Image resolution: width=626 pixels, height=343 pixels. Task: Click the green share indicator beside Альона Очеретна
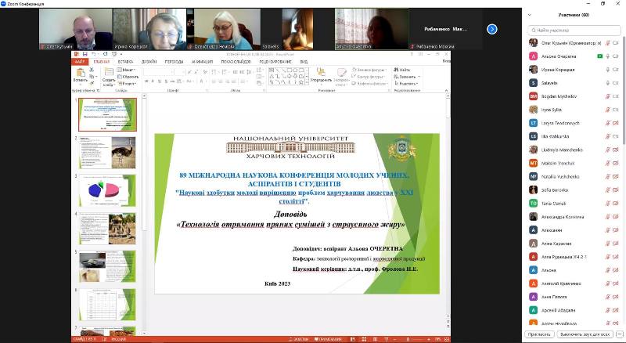coord(599,56)
